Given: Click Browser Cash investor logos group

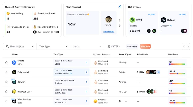Looking at the screenshot, I should pyautogui.click(x=152, y=91).
